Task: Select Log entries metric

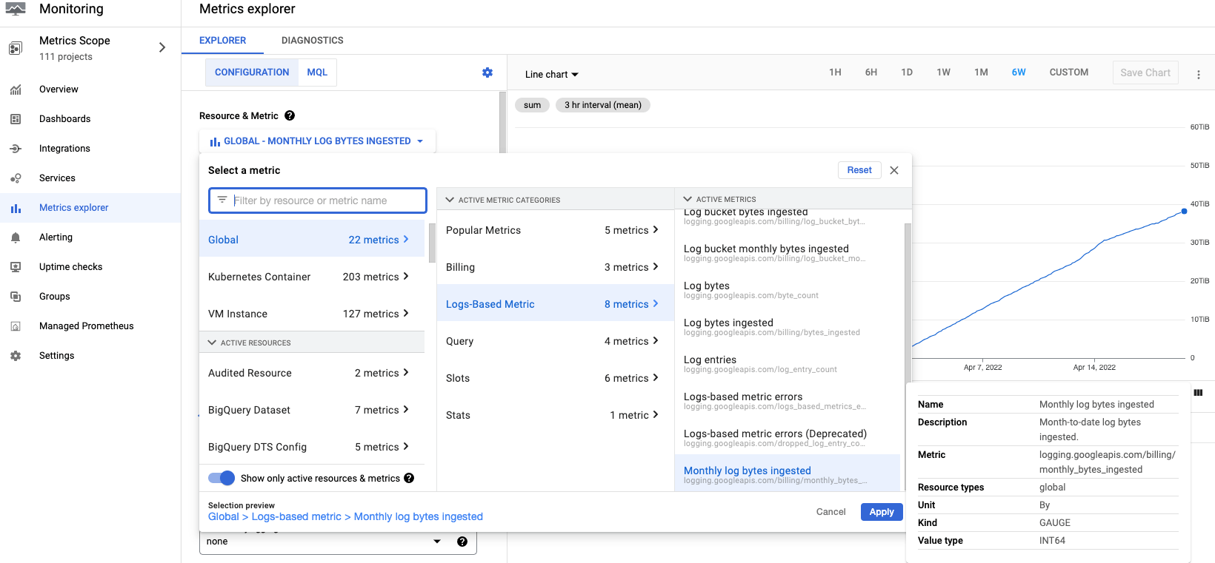Action: coord(788,363)
